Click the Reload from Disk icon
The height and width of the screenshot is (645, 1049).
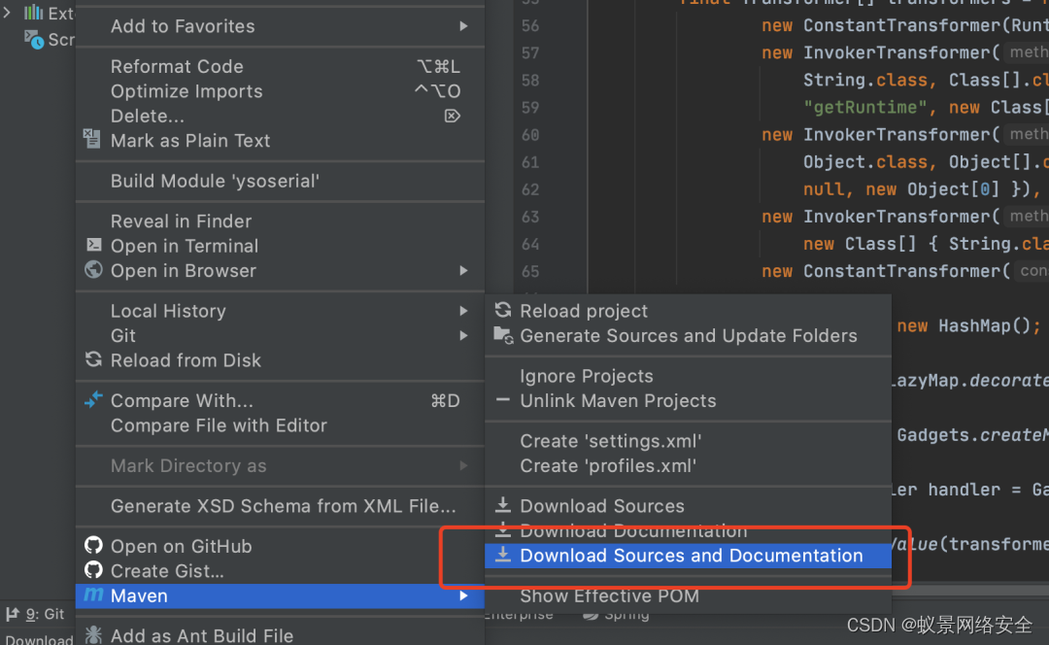(93, 360)
